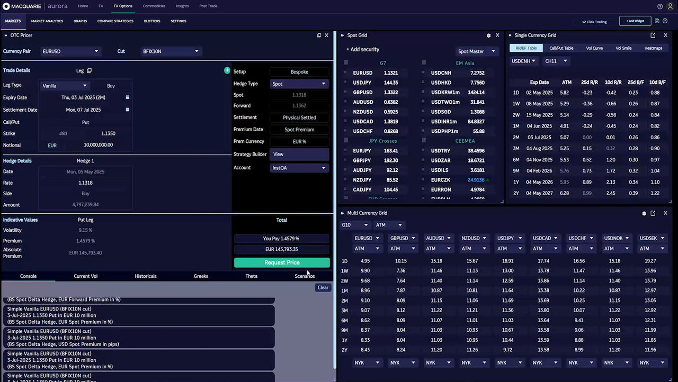678x382 pixels.
Task: Open Multi Currency Grid settings gear
Action: (x=644, y=213)
